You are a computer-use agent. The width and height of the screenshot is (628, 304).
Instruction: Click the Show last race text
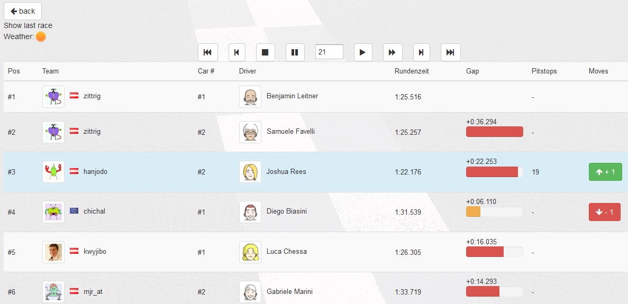(x=28, y=25)
